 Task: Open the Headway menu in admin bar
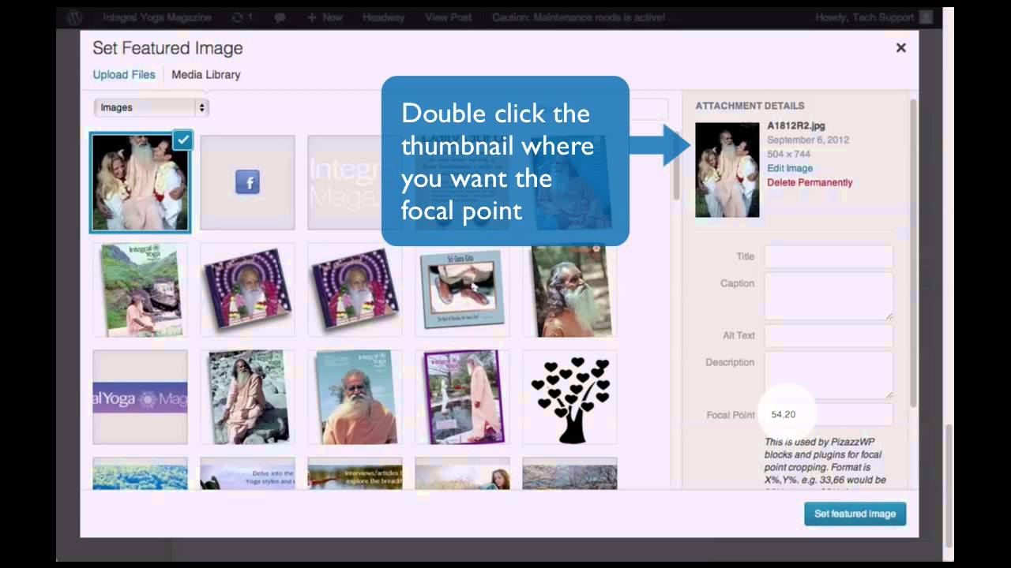tap(383, 17)
